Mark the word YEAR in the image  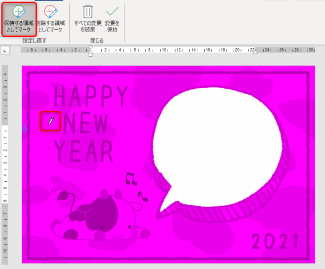84,151
